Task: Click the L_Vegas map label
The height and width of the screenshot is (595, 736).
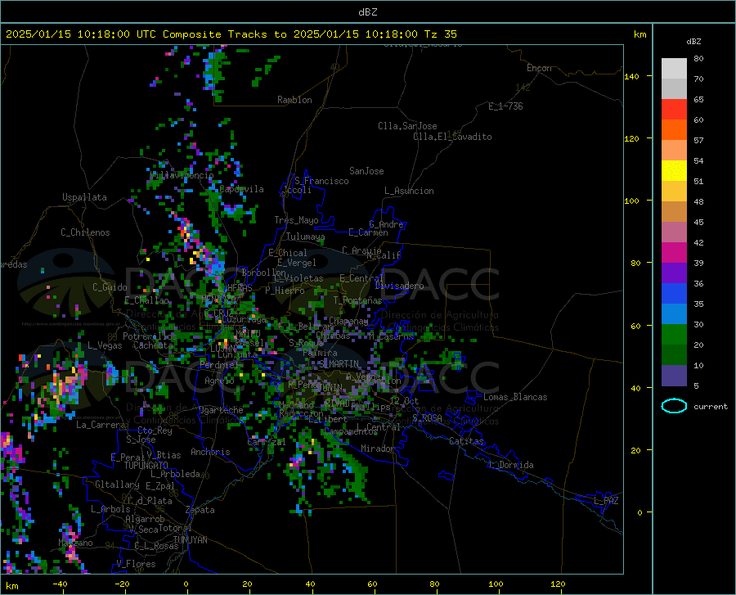Action: tap(105, 345)
